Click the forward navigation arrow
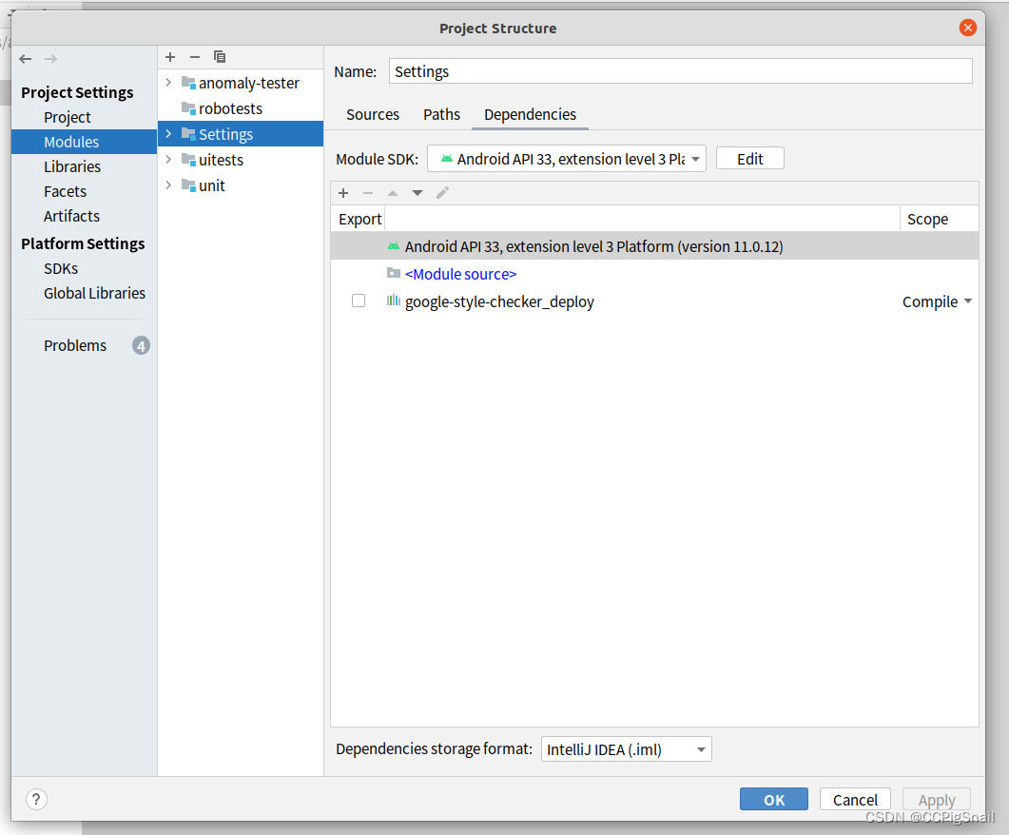The height and width of the screenshot is (835, 1009). (x=50, y=59)
